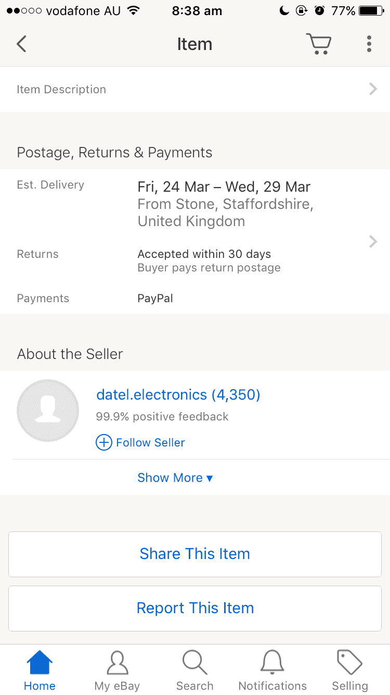
Task: Tap the battery indicator in status bar
Action: pos(371,11)
